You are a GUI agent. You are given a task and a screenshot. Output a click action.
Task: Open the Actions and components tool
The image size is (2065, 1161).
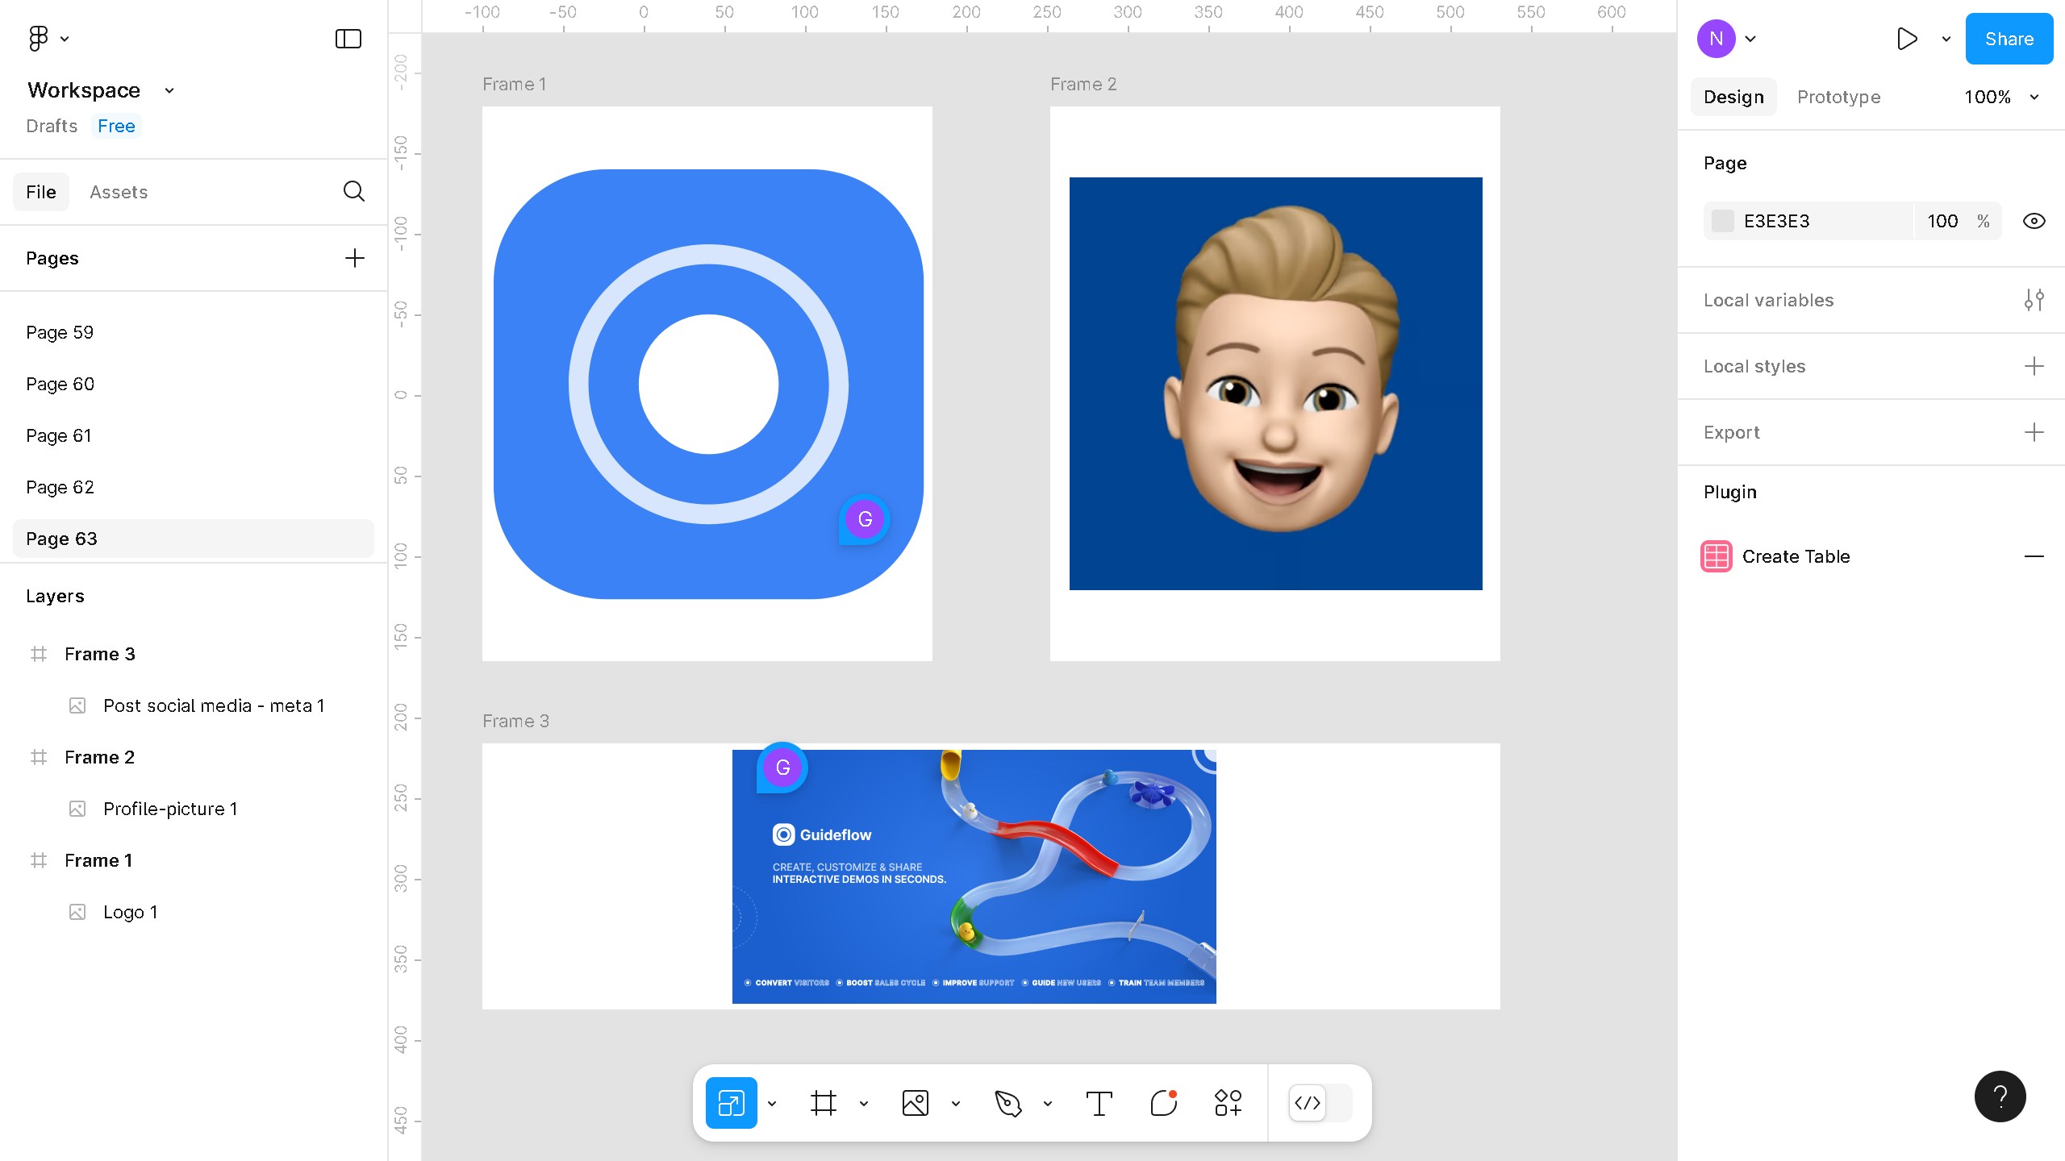pyautogui.click(x=1228, y=1103)
